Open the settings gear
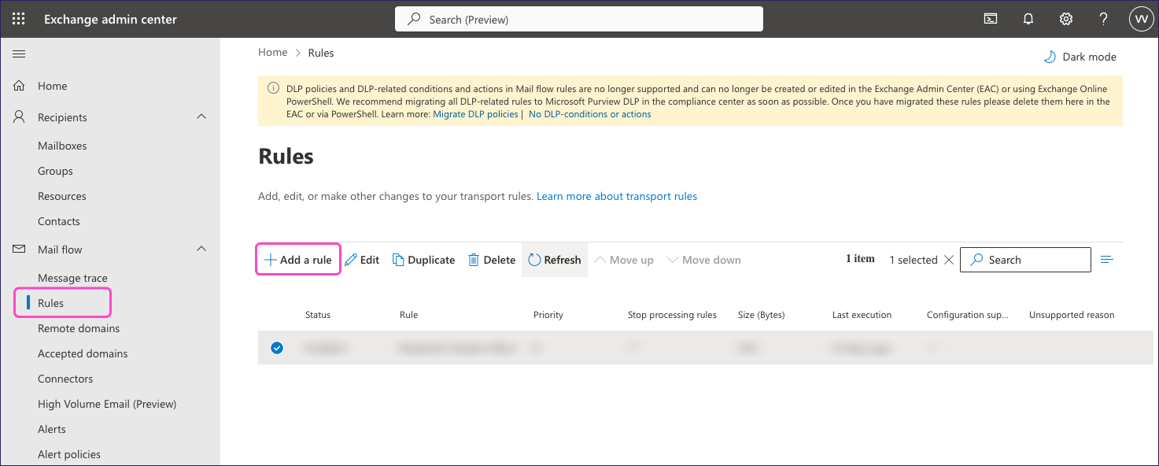This screenshot has height=466, width=1159. pyautogui.click(x=1065, y=18)
